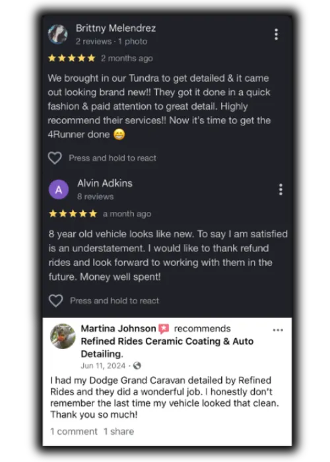Screen dimensions: 330x462
Task: Open Alvin Adkins' 8 reviews count
Action: [x=95, y=197]
